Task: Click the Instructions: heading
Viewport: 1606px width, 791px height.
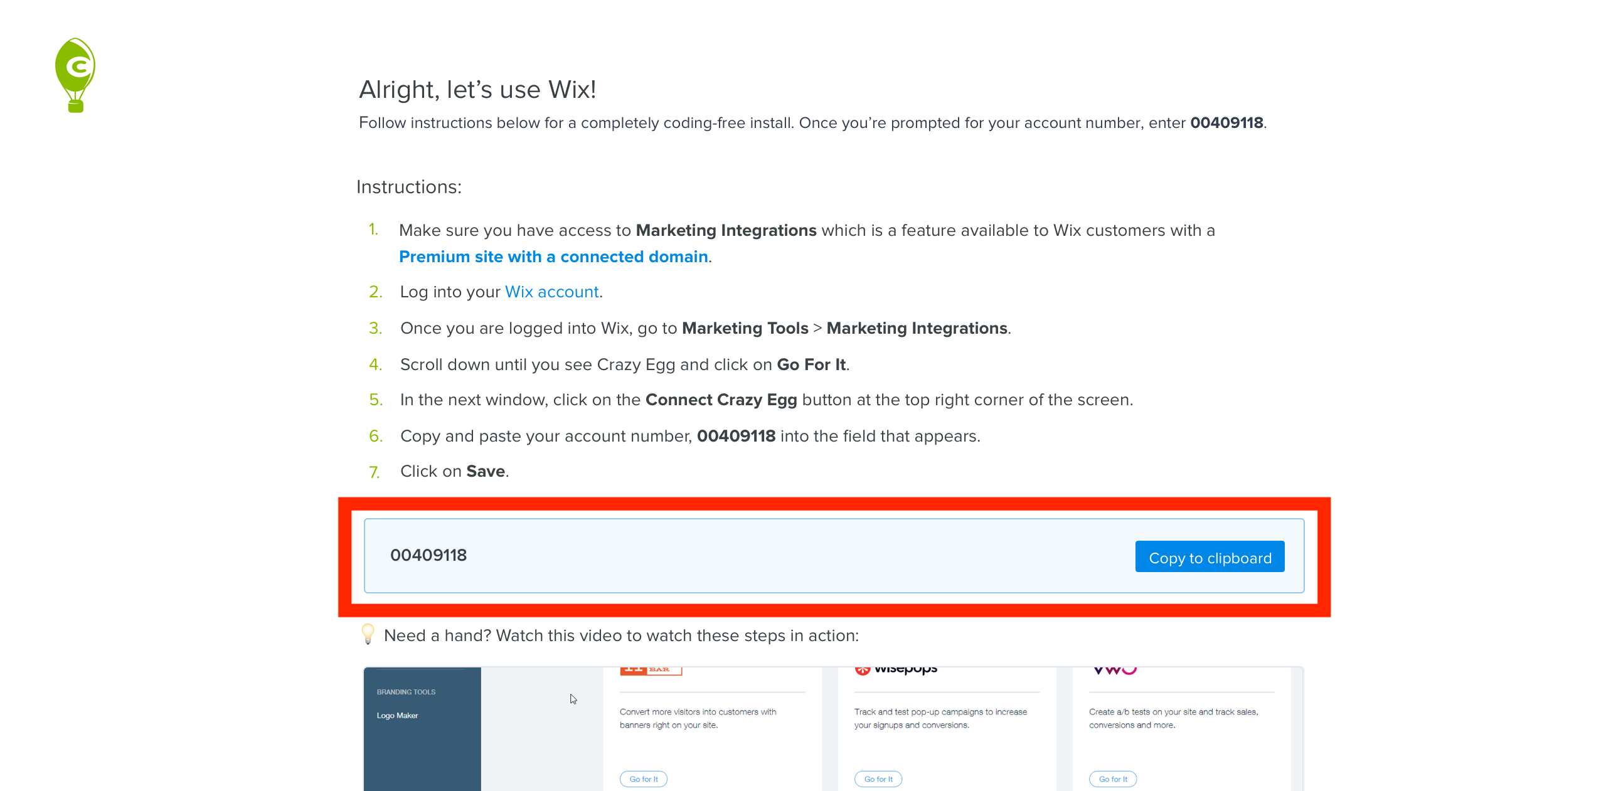Action: pyautogui.click(x=409, y=187)
